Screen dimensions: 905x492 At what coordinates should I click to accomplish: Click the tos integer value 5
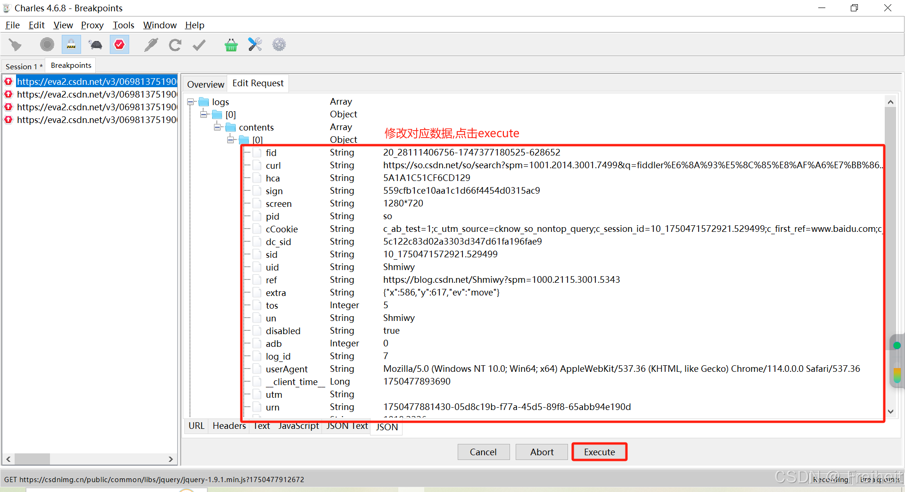[386, 305]
